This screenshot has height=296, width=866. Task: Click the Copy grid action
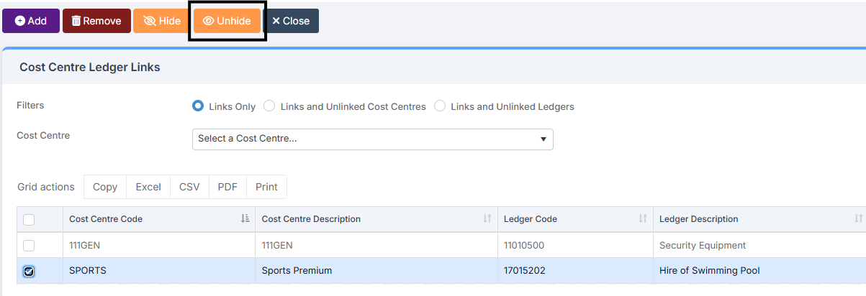[105, 187]
